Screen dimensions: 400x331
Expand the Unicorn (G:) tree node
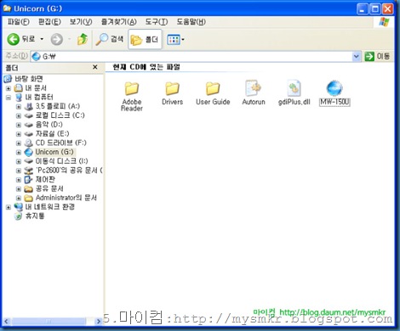click(x=19, y=152)
